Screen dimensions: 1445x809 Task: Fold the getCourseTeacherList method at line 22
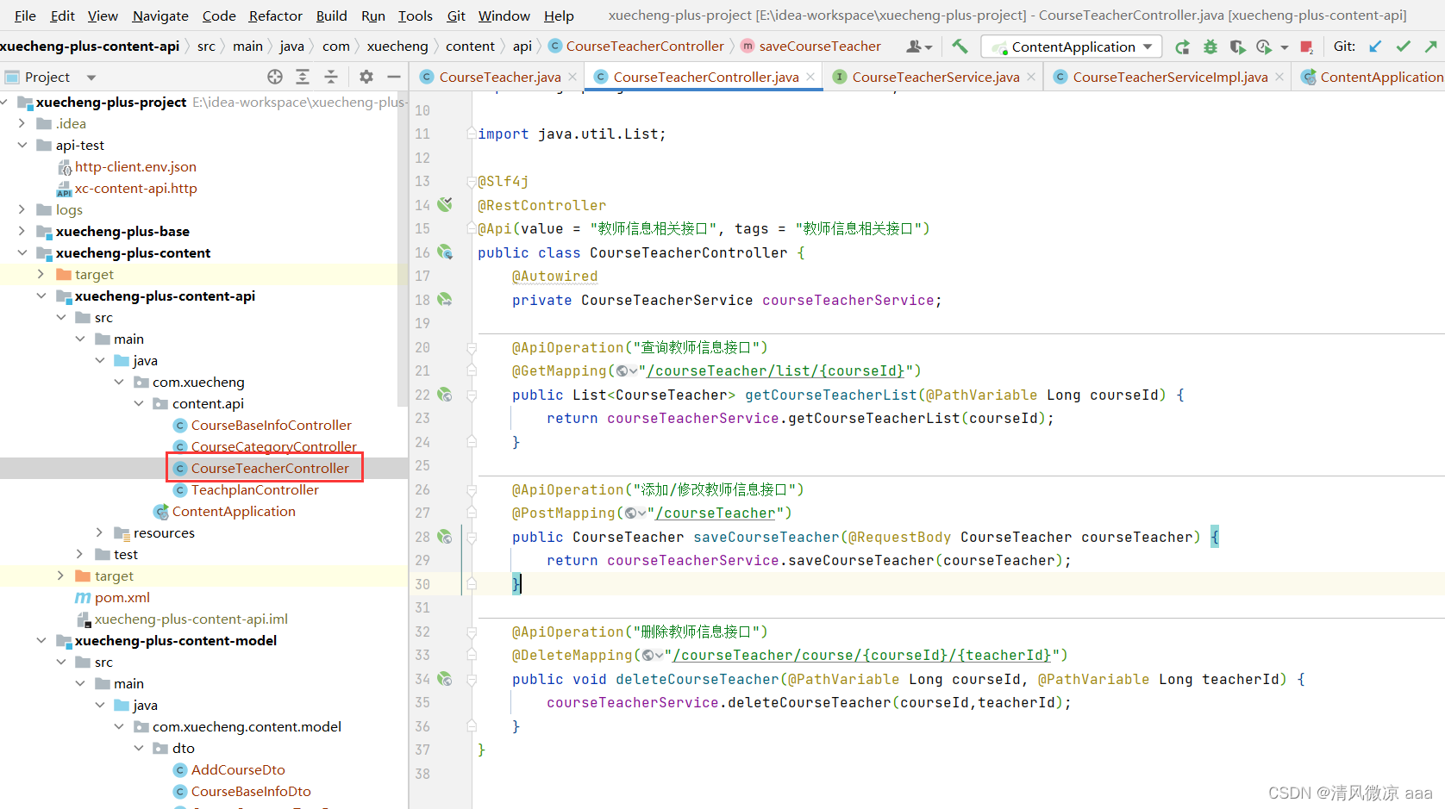coord(472,395)
